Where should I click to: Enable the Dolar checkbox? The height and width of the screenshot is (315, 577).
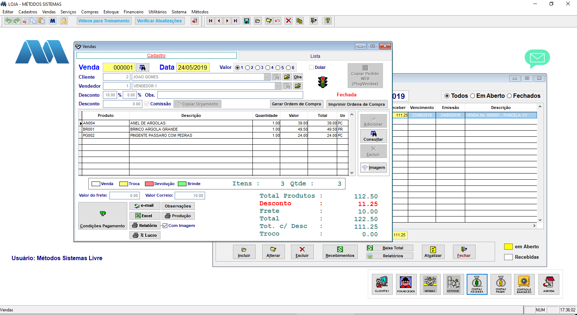pyautogui.click(x=312, y=67)
